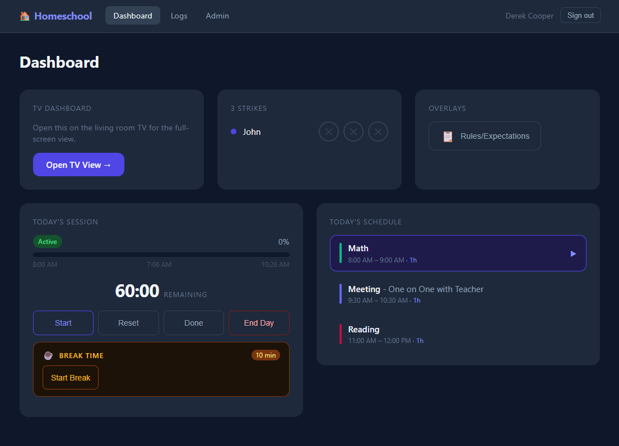Mark John's third strike circle
This screenshot has width=619, height=446.
coord(378,132)
